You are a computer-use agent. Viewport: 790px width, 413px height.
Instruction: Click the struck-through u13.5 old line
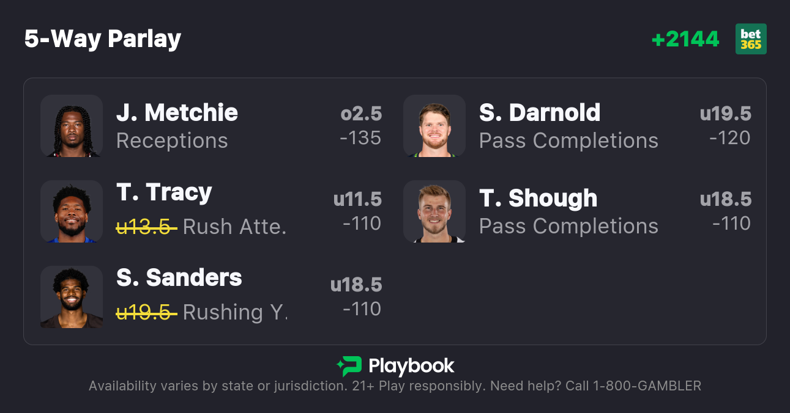(x=146, y=227)
